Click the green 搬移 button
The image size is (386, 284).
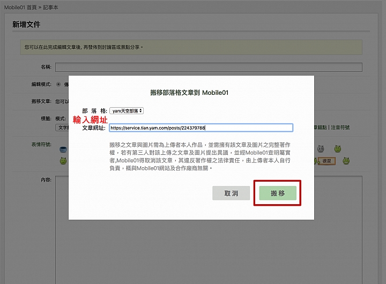pos(278,193)
